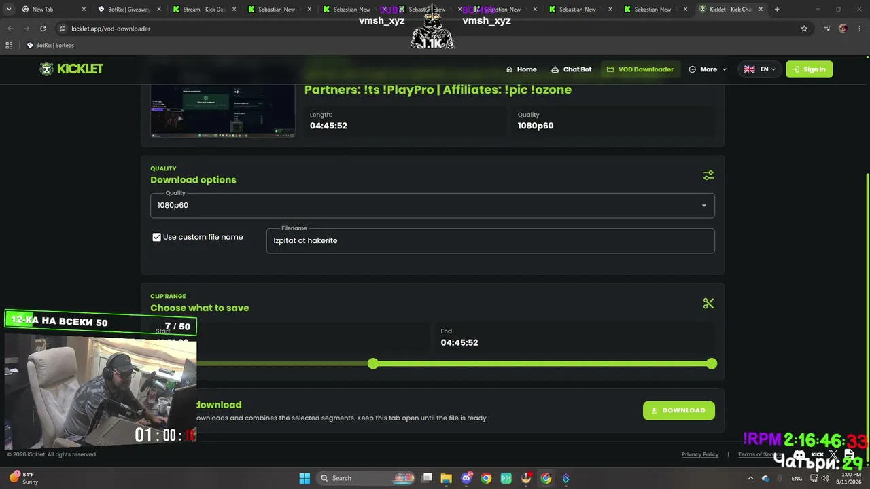Image resolution: width=870 pixels, height=489 pixels.
Task: Open the bookmarks apps grid icon
Action: pyautogui.click(x=9, y=45)
